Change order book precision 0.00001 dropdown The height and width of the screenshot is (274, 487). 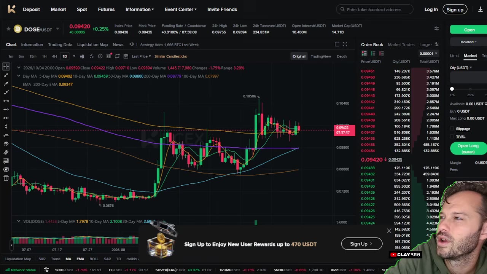point(428,54)
